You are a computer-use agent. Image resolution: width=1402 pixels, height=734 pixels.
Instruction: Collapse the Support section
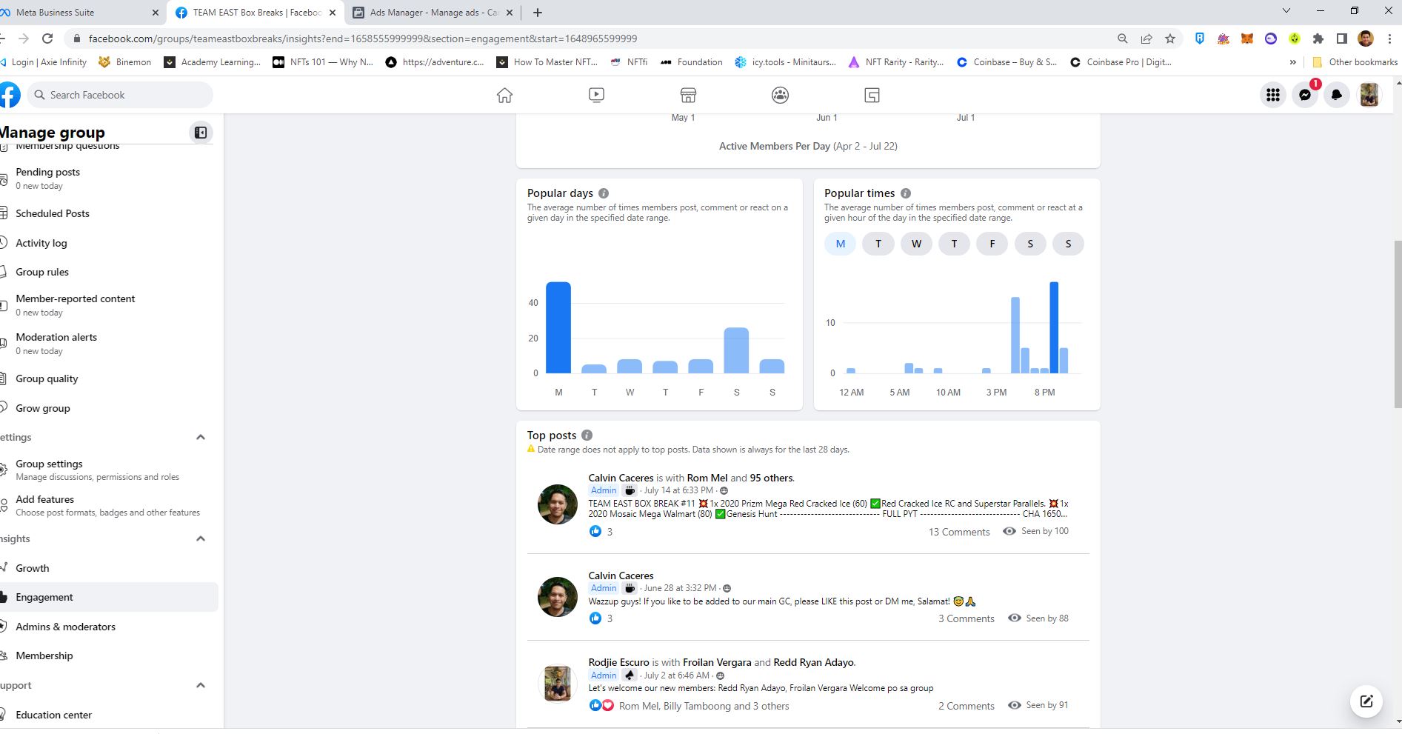coord(200,685)
